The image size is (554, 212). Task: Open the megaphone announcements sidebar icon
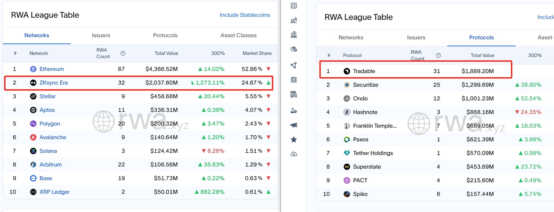[294, 125]
